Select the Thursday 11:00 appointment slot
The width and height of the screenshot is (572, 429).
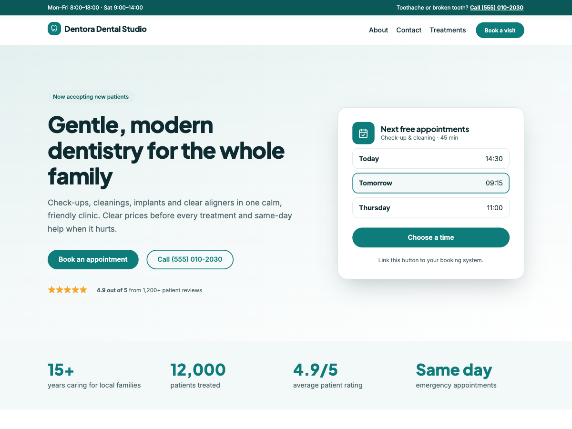click(x=431, y=208)
